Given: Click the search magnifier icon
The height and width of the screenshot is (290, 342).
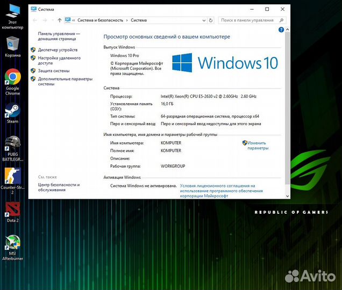Looking at the screenshot, I should 281,20.
